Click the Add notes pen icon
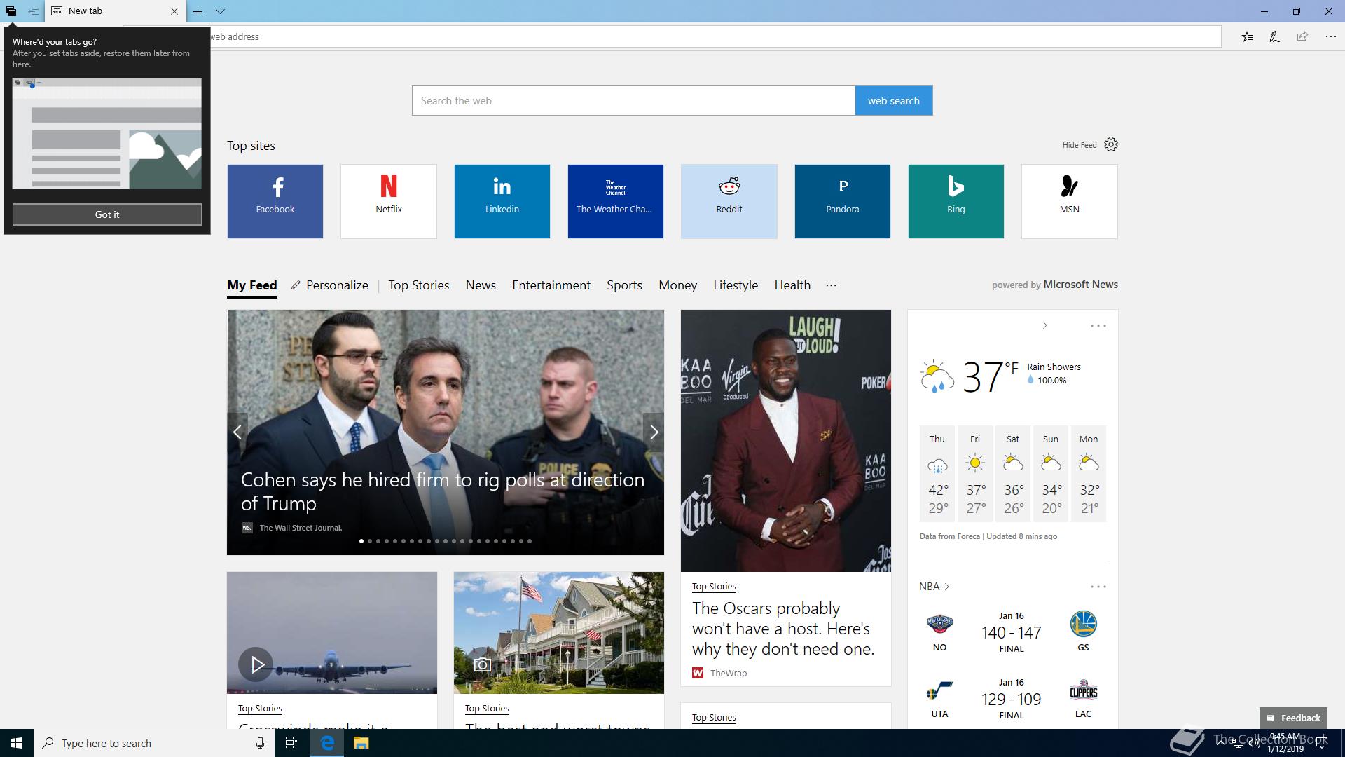The width and height of the screenshot is (1345, 757). (x=1275, y=36)
